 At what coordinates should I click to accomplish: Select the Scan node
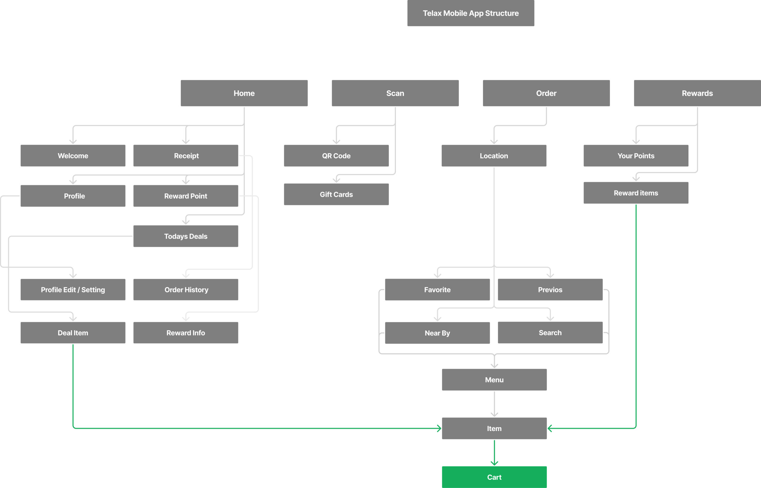click(395, 93)
